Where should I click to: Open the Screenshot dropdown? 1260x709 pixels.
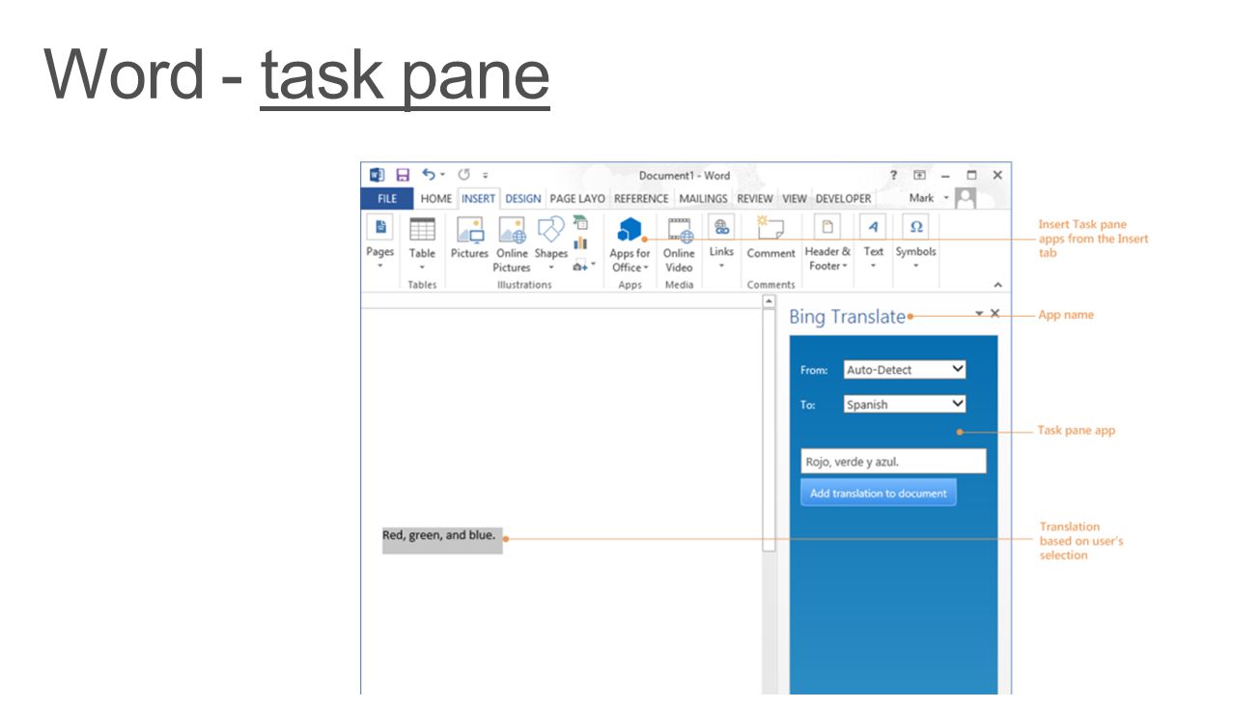pos(584,265)
